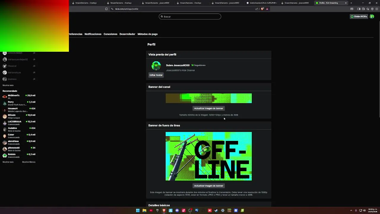Open the Métodos de pago tab

(x=148, y=34)
